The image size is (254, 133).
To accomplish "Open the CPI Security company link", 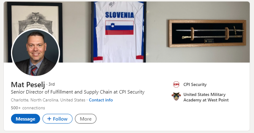I will tap(195, 85).
